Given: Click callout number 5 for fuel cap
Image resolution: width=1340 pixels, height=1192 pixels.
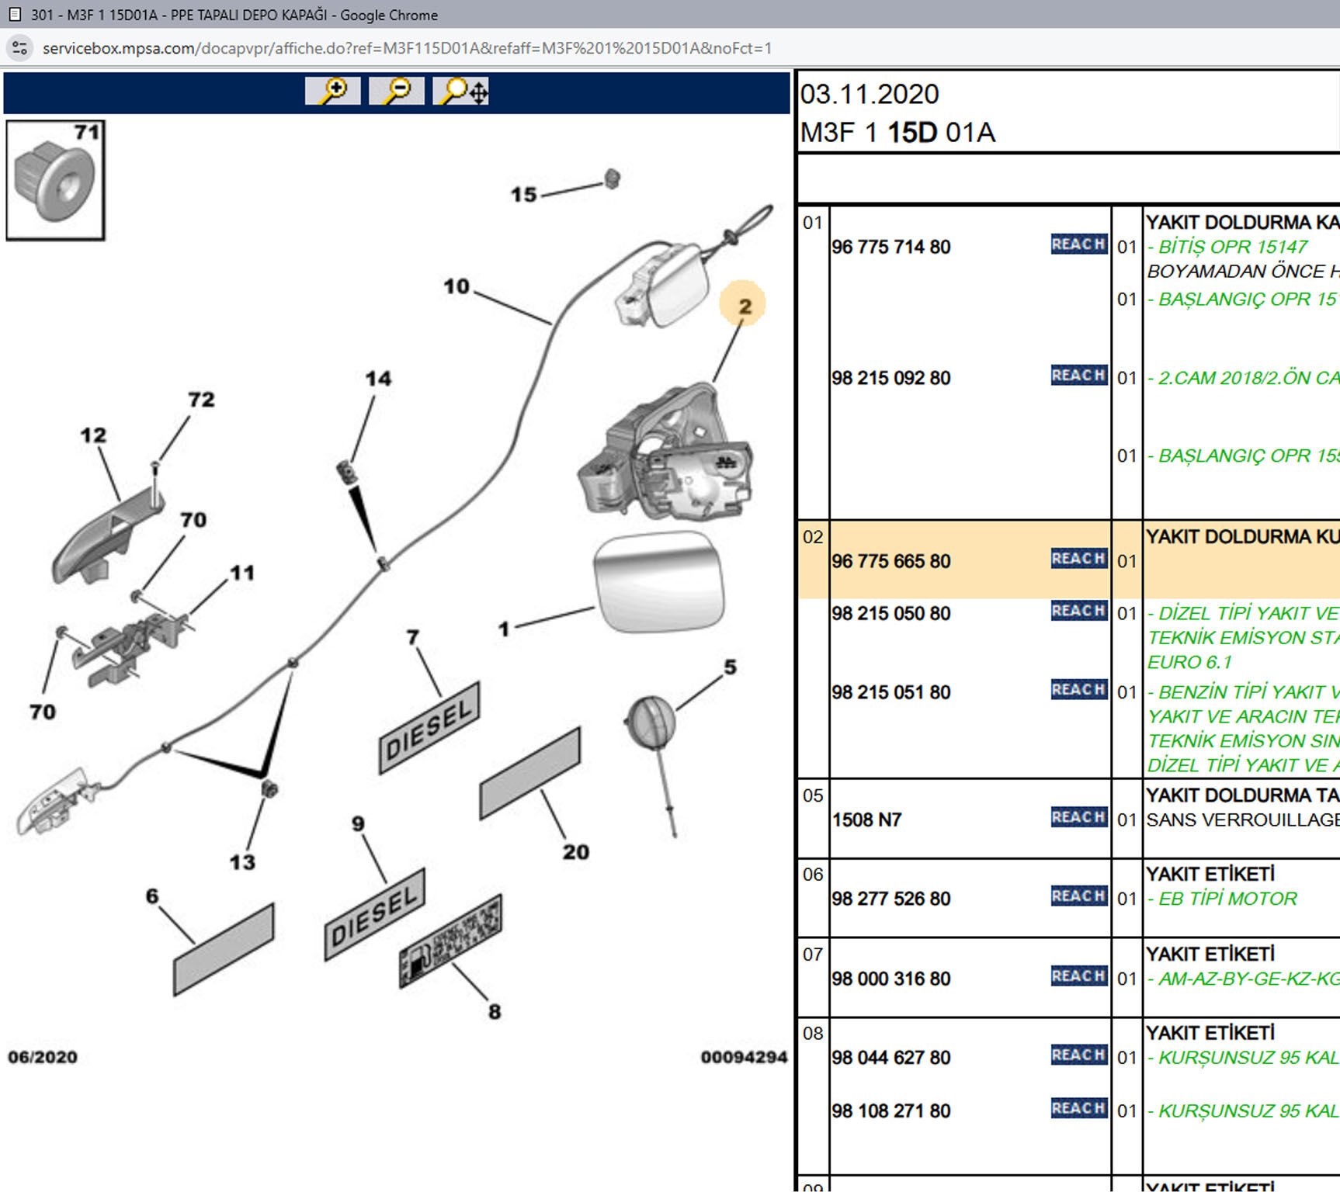Looking at the screenshot, I should [x=730, y=667].
